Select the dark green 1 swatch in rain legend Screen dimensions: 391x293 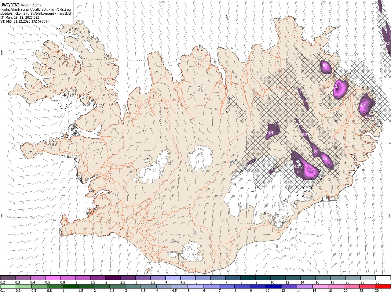(x=70, y=287)
